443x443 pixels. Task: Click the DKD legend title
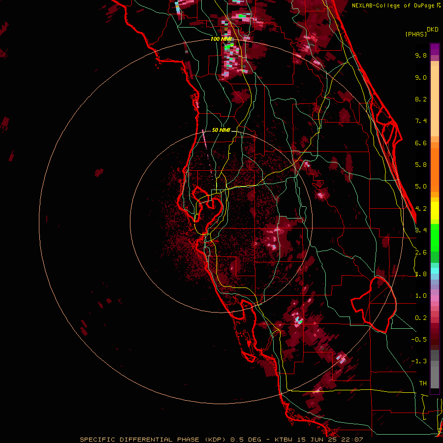(x=433, y=30)
